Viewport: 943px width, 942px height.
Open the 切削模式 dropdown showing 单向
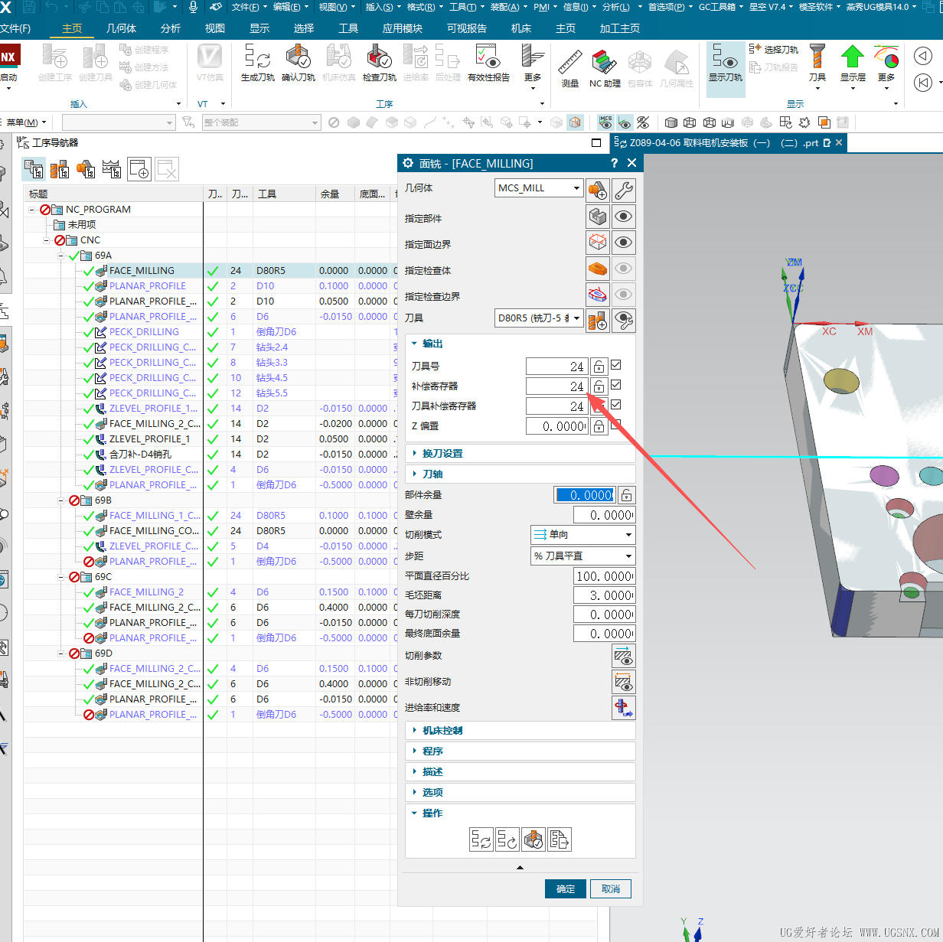click(x=583, y=535)
